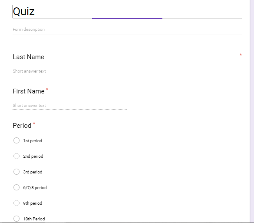Click the Quiz form title field
Viewport: 254px width, 223px height.
(127, 11)
